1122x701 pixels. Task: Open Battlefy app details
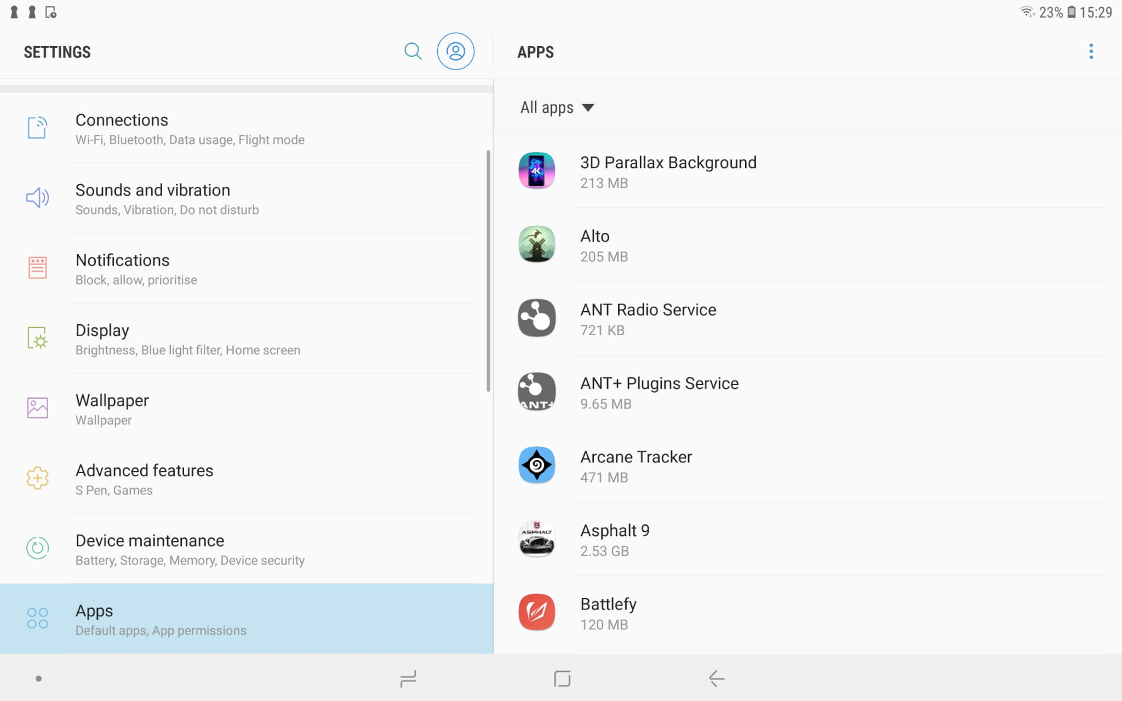608,612
